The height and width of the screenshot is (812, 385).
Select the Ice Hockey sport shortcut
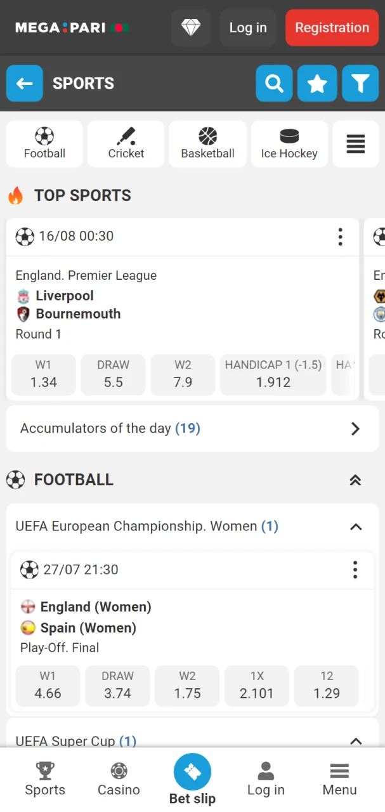(x=289, y=144)
